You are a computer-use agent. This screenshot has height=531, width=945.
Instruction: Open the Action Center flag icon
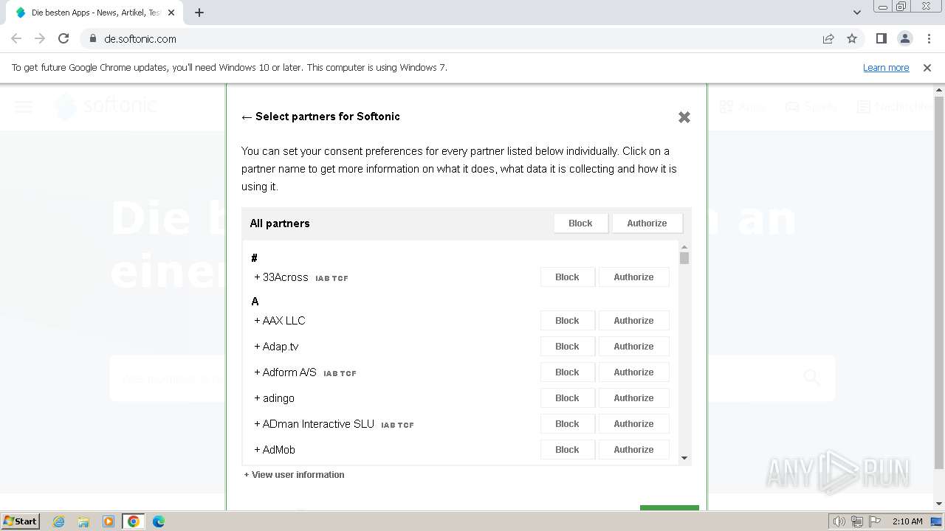(875, 521)
